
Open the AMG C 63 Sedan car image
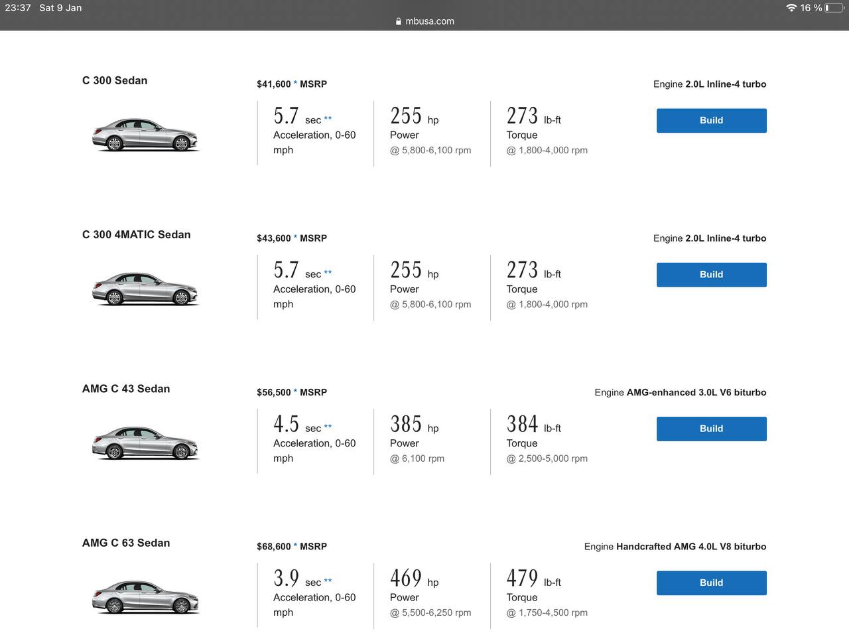click(x=145, y=597)
